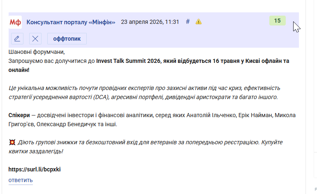317x194 pixels.
Task: Open the post permalink hash symbol
Action: (188, 22)
